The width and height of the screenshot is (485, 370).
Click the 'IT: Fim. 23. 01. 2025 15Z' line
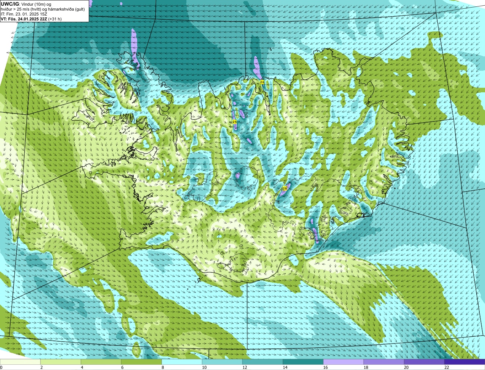24,14
